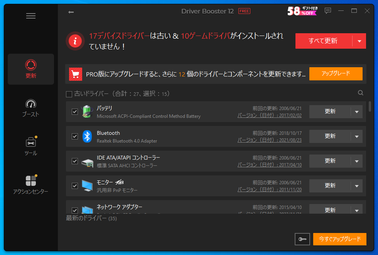Expand update options for バッテリ
This screenshot has height=255, width=378.
click(357, 112)
